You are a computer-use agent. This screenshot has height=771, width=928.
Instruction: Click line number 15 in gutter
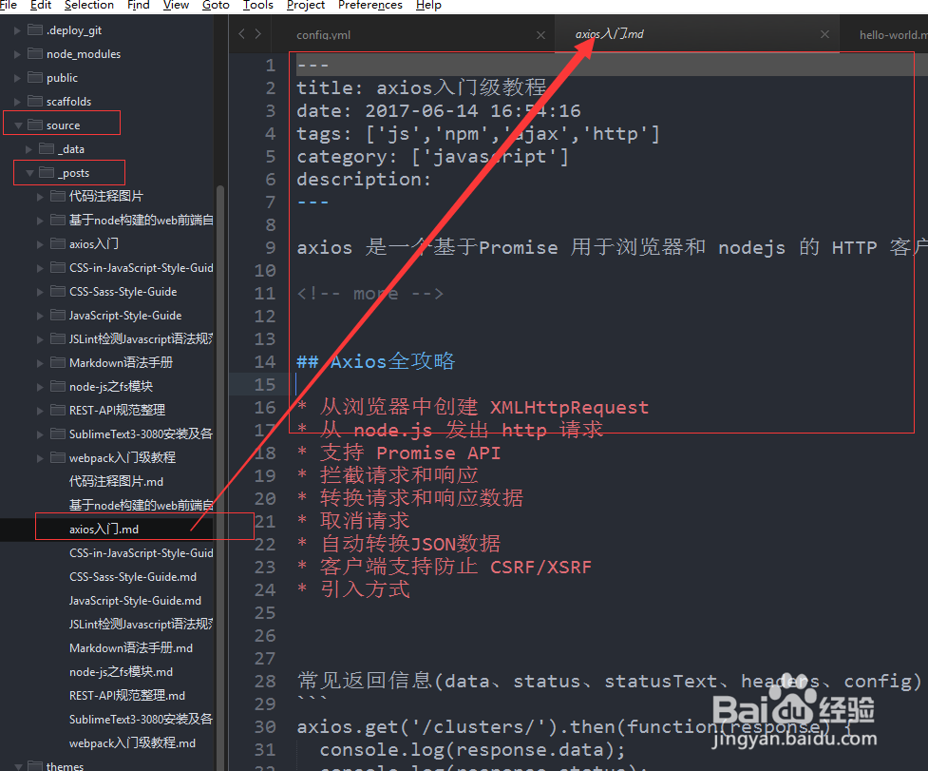[x=265, y=384]
